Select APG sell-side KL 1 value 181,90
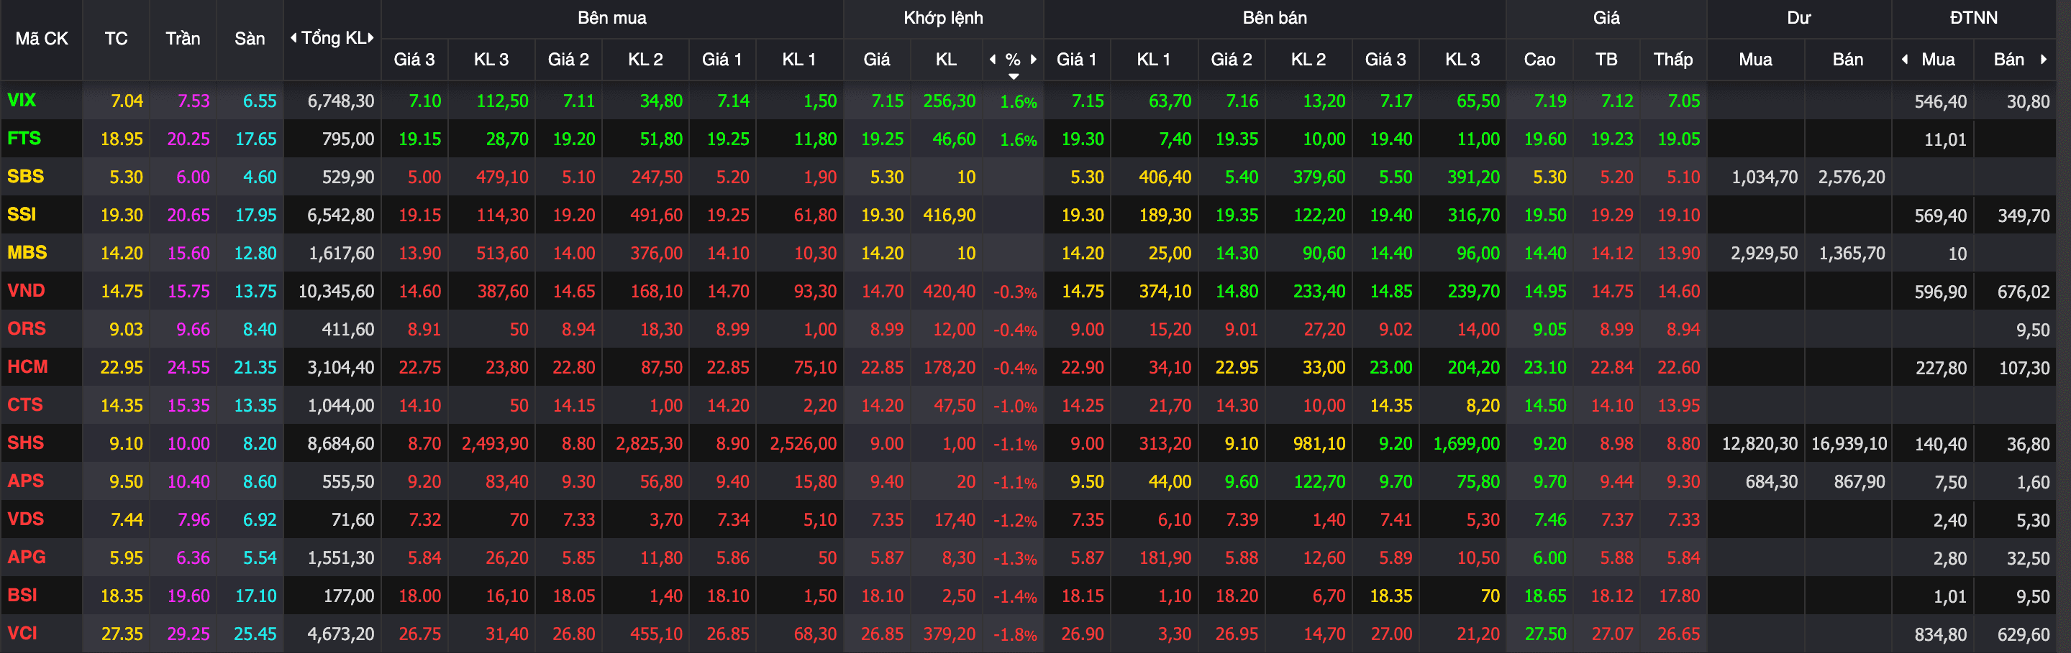Viewport: 2071px width, 653px height. [x=1165, y=557]
